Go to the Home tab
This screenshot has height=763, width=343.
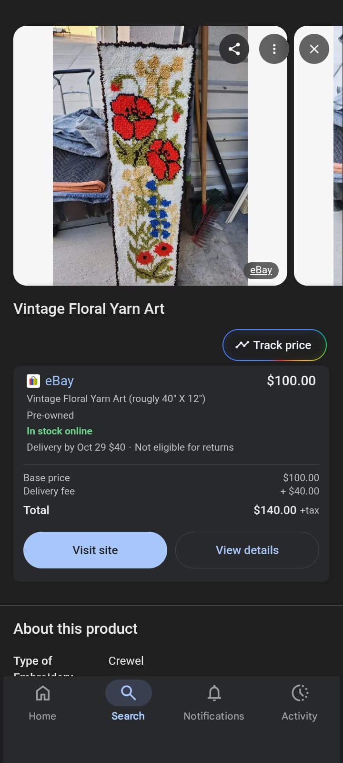point(42,701)
